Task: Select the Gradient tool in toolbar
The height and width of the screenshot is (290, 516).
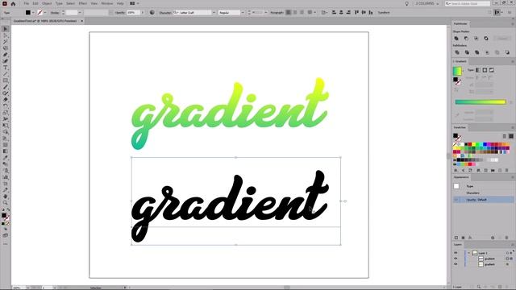Action: (x=6, y=151)
